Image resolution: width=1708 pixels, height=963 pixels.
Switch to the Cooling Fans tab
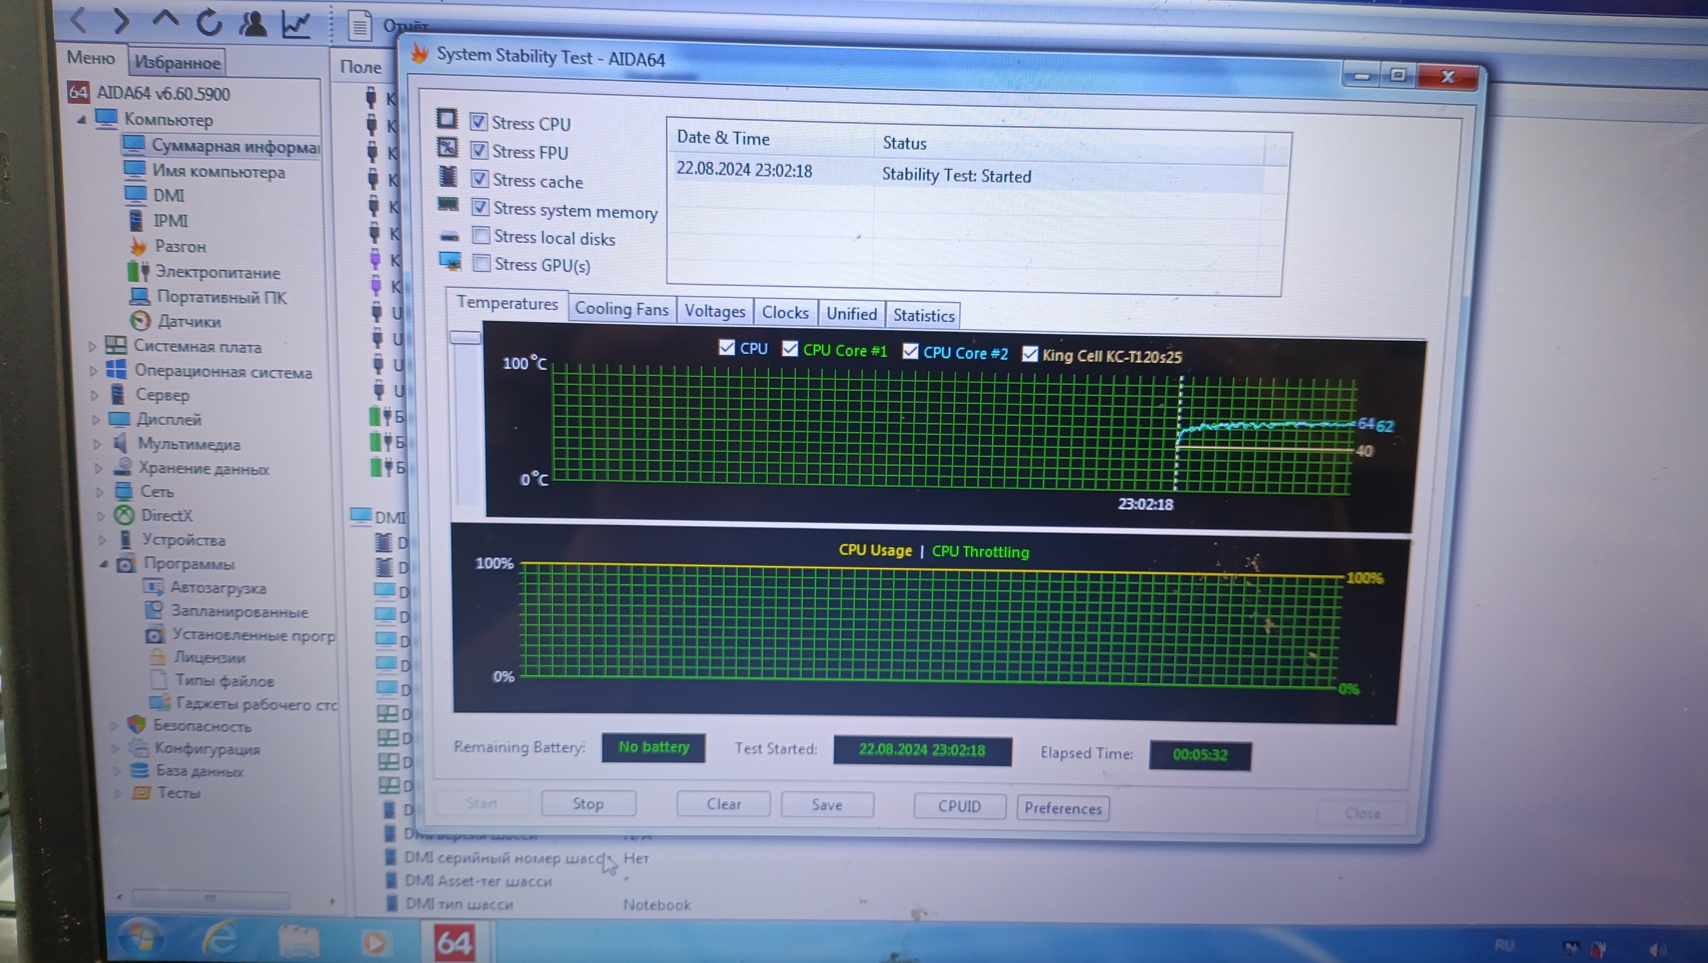(x=621, y=309)
